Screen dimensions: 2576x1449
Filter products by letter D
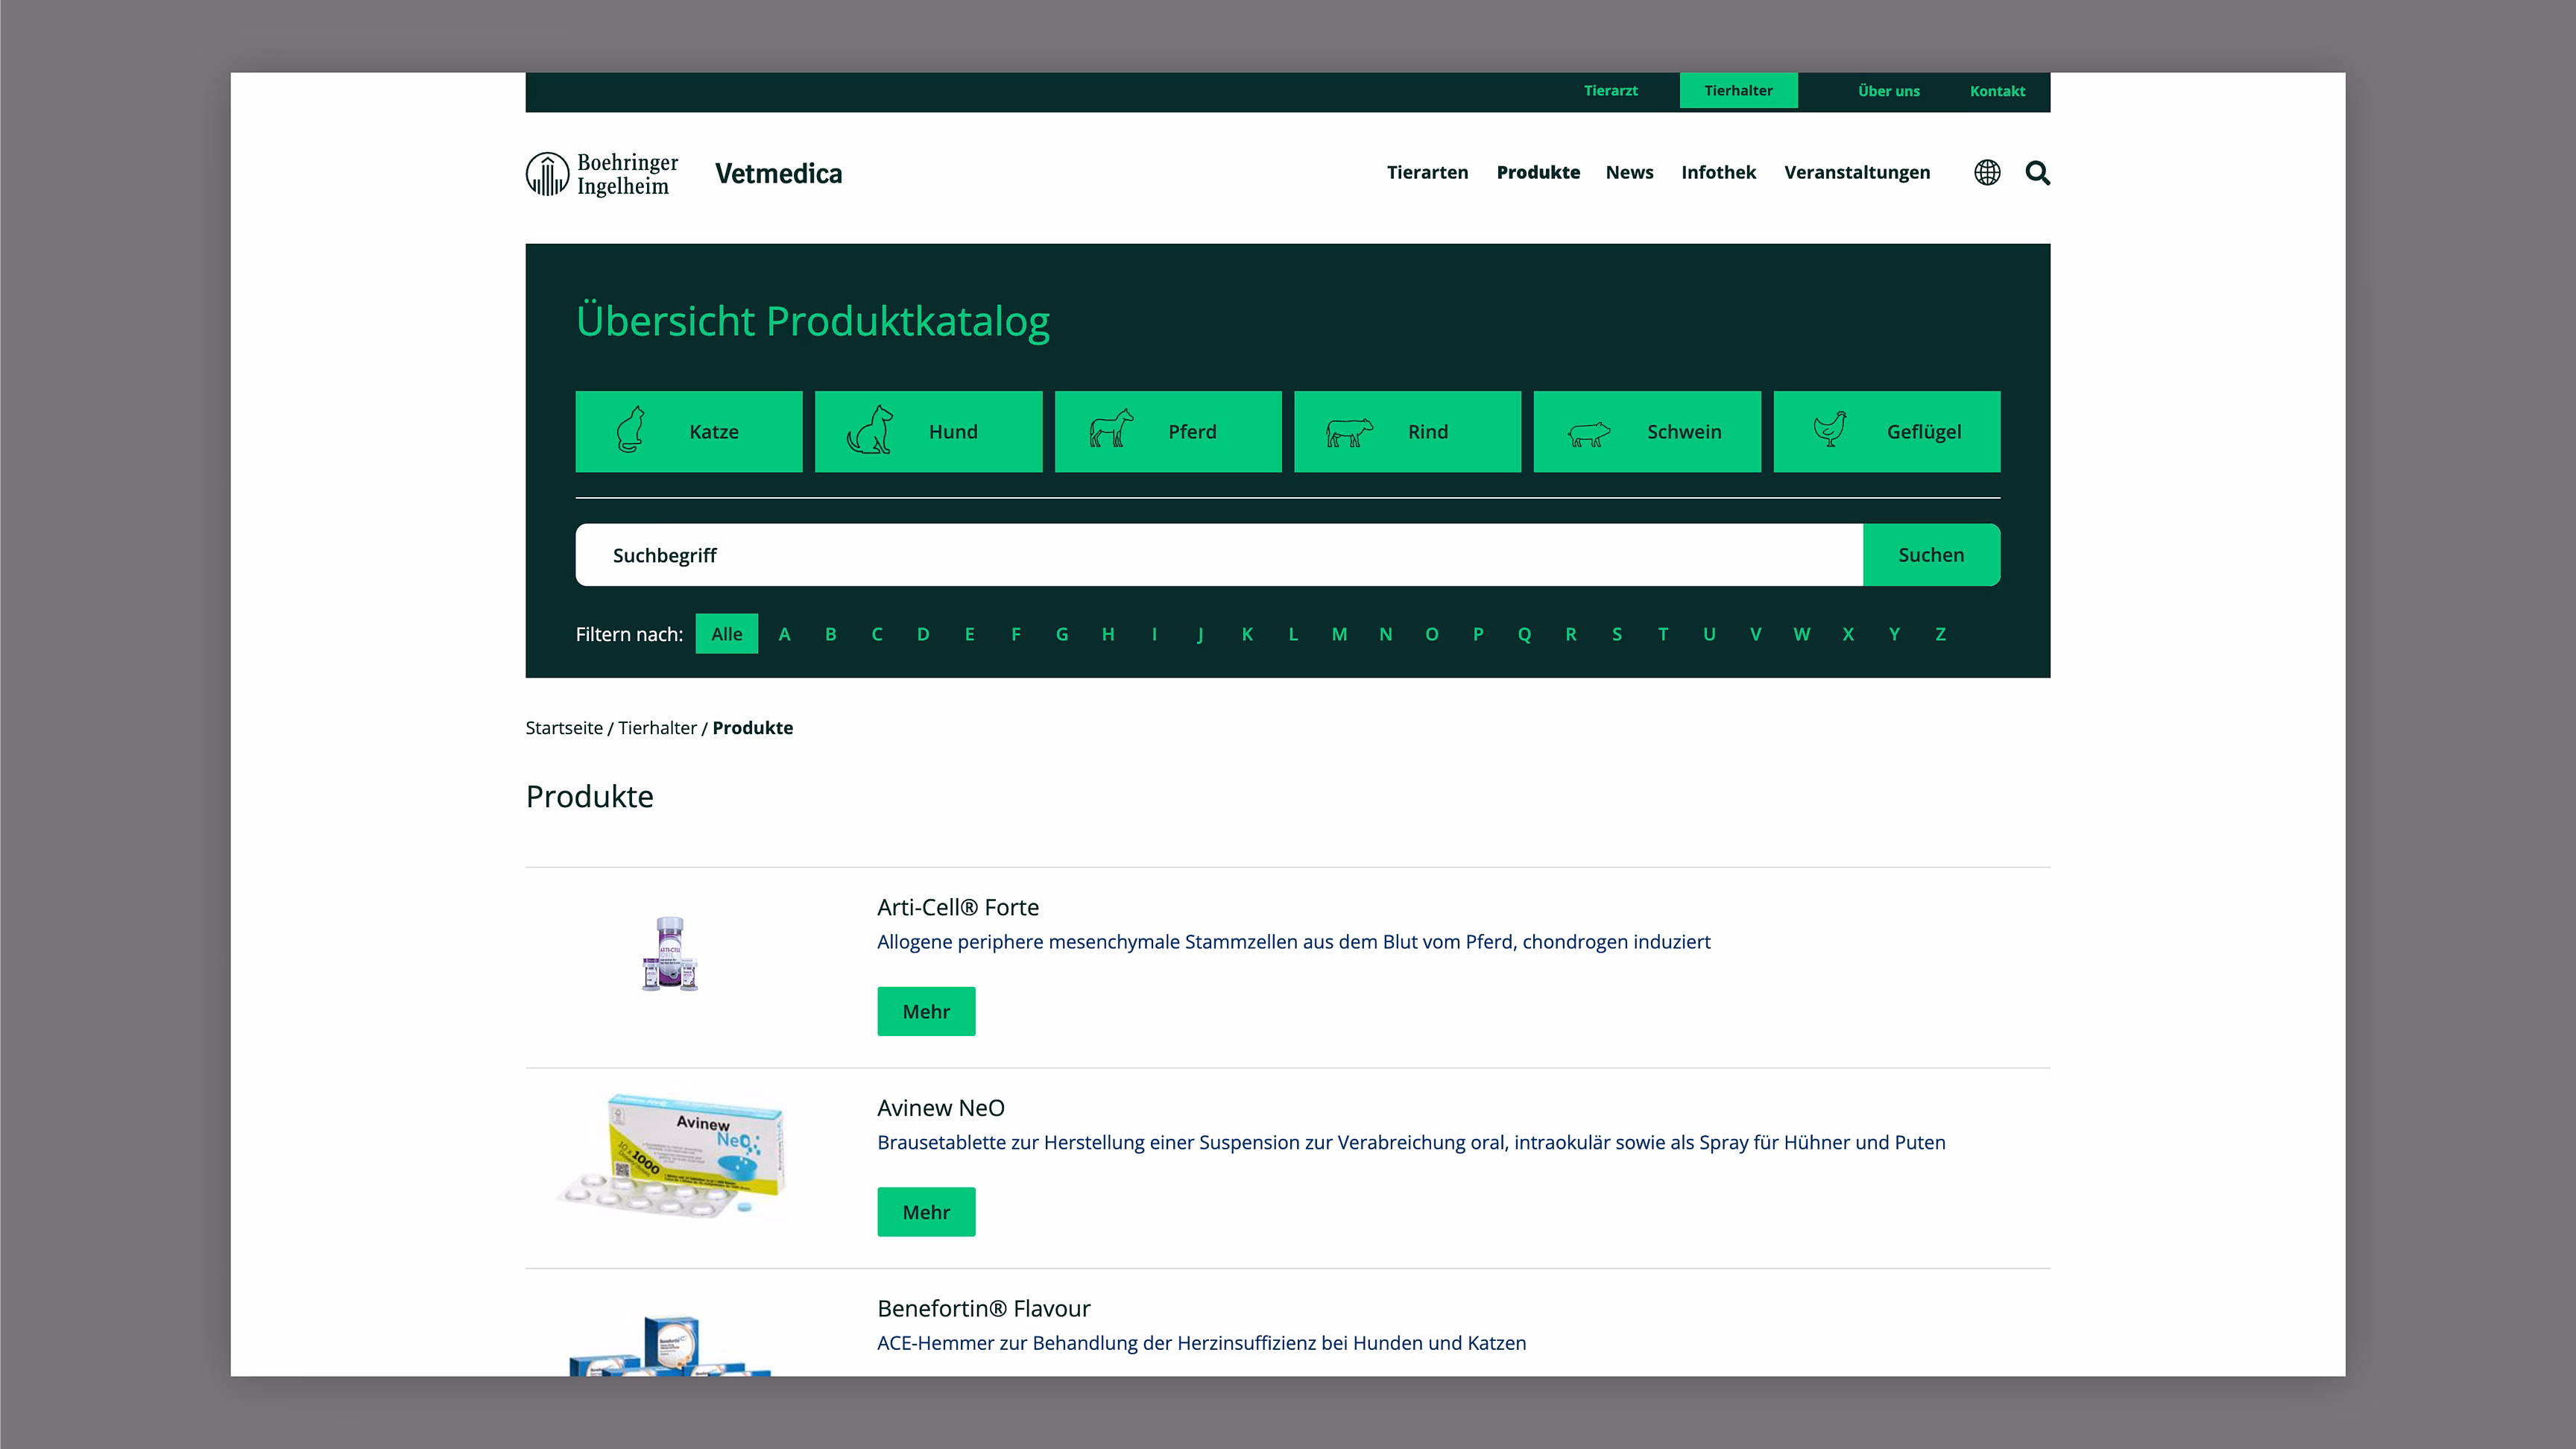point(923,634)
